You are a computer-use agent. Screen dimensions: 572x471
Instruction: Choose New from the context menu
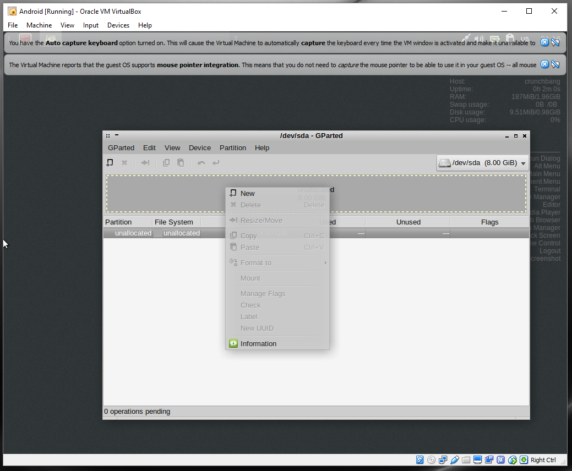pyautogui.click(x=277, y=193)
